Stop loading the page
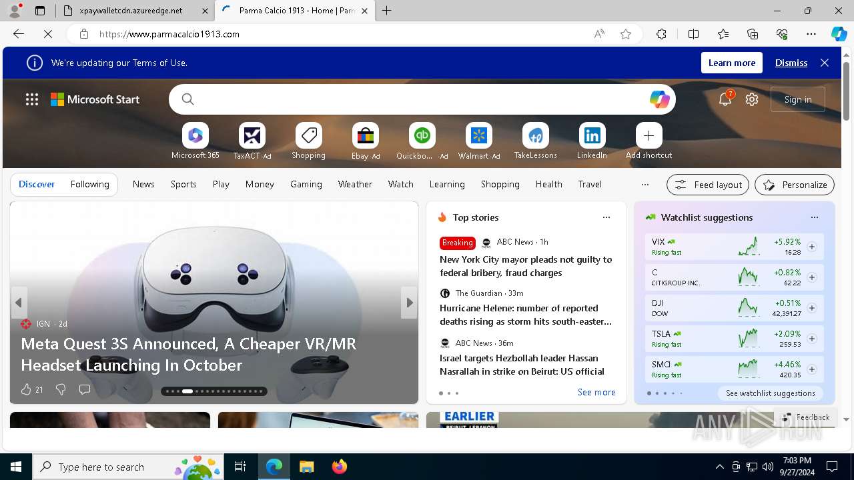The height and width of the screenshot is (480, 854). 48,34
